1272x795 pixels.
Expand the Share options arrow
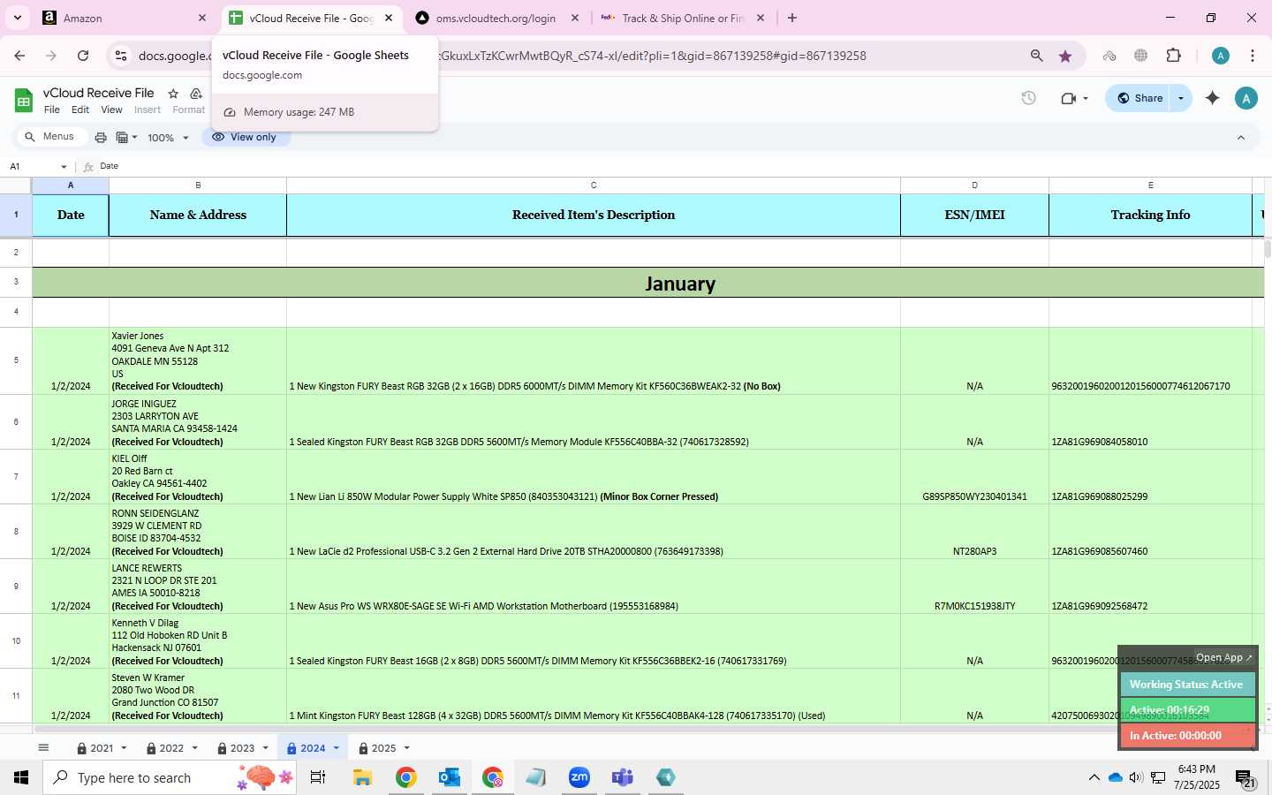coord(1181,98)
